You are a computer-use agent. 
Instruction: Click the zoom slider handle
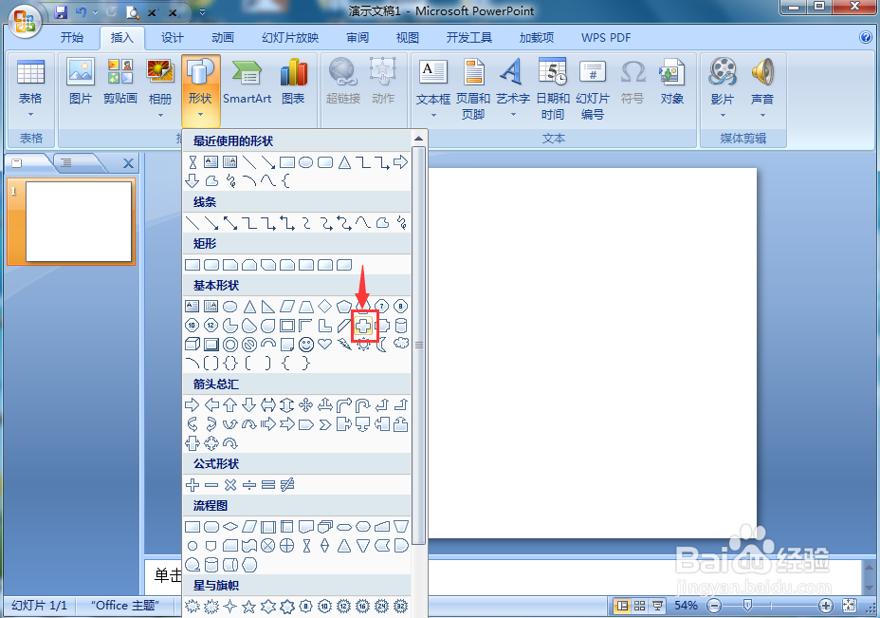coord(747,605)
